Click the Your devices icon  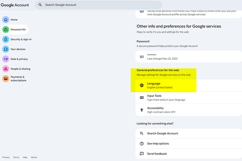tap(6, 49)
